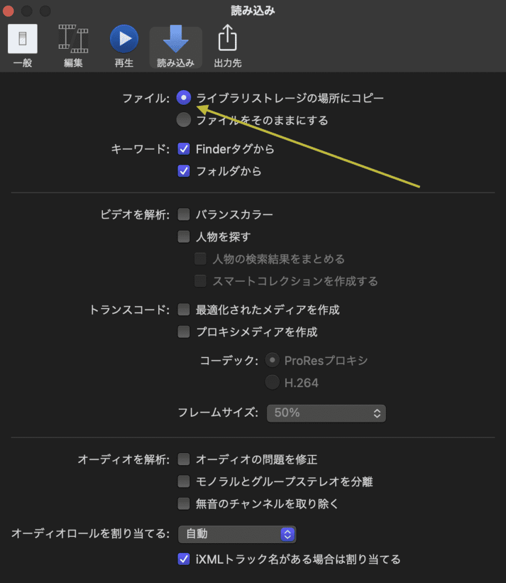This screenshot has width=506, height=583.
Task: Select ライブラリストレージの場所にコピー radio button
Action: [x=184, y=98]
